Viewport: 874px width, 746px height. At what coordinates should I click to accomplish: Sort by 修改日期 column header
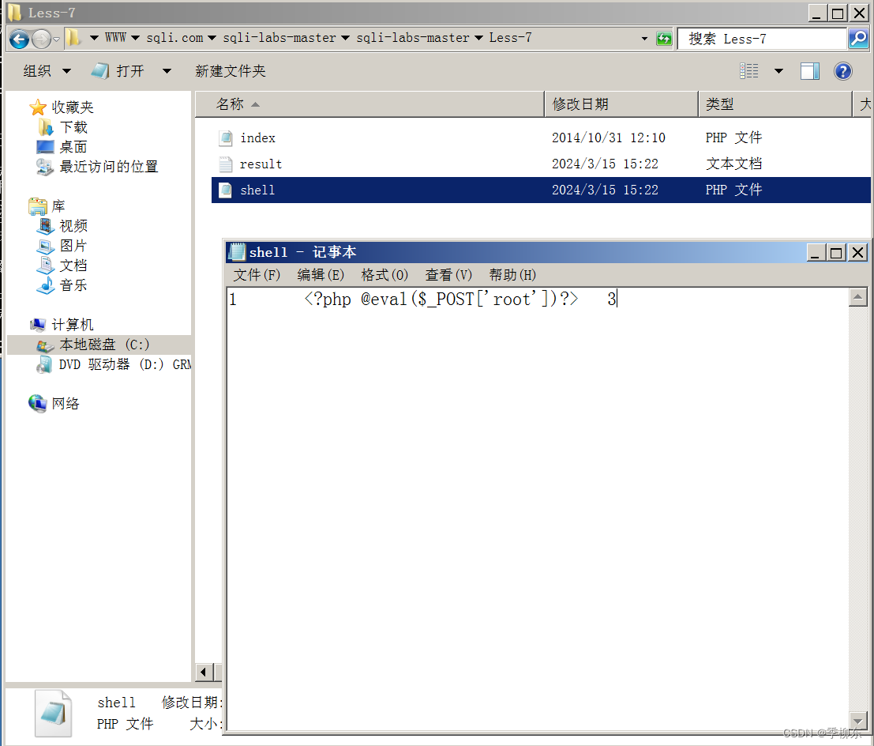(621, 104)
